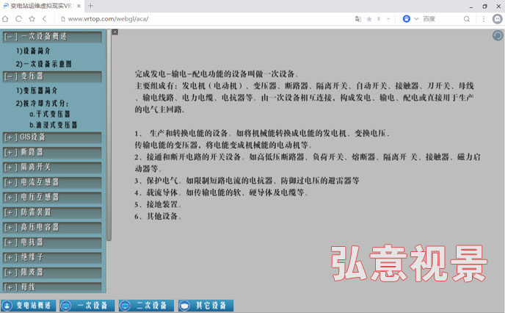505x313 pixels.
Task: Expand the 电抗器 section
Action: [x=52, y=242]
